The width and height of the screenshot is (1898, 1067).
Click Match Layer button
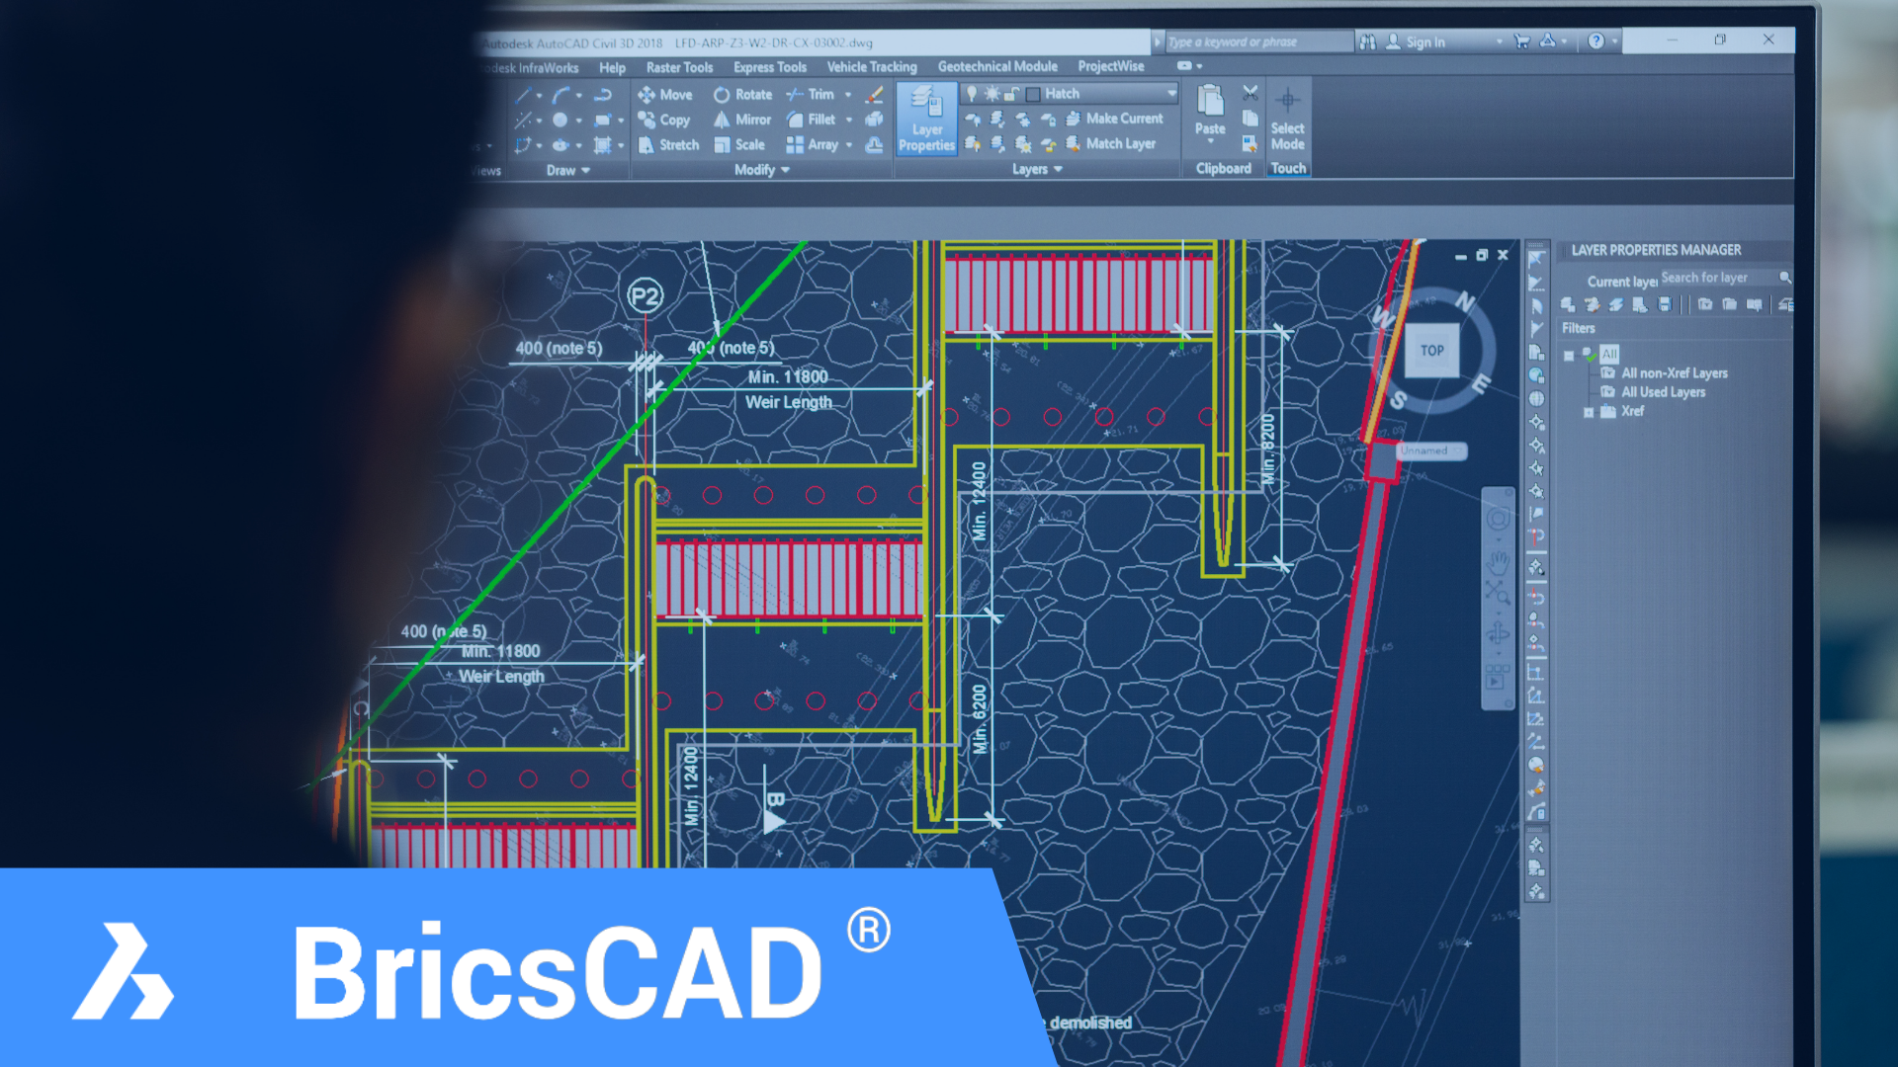coord(1118,143)
